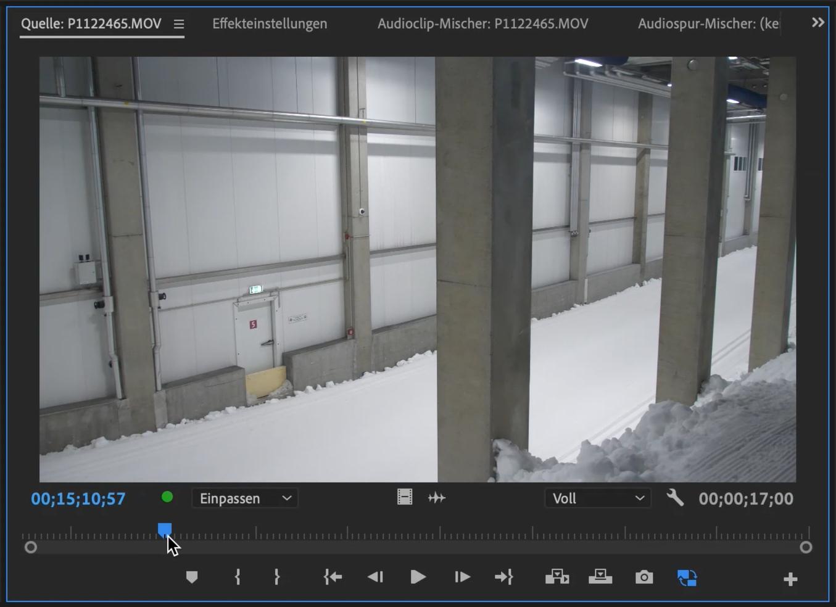The height and width of the screenshot is (607, 836).
Task: Open the Einpassen zoom level dropdown
Action: 245,498
